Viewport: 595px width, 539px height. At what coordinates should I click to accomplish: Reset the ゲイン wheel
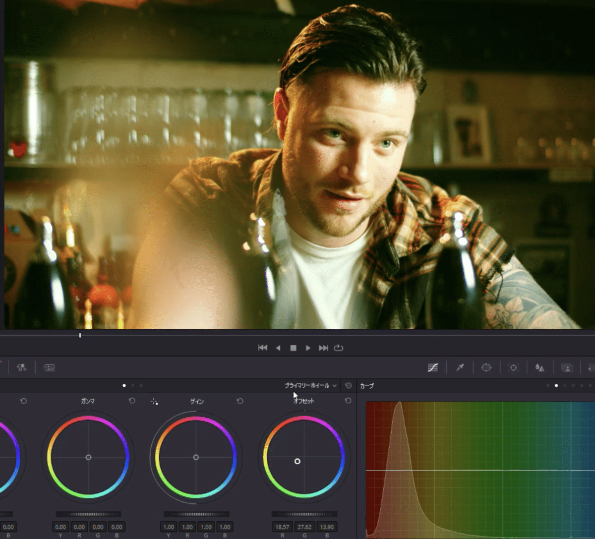[240, 401]
